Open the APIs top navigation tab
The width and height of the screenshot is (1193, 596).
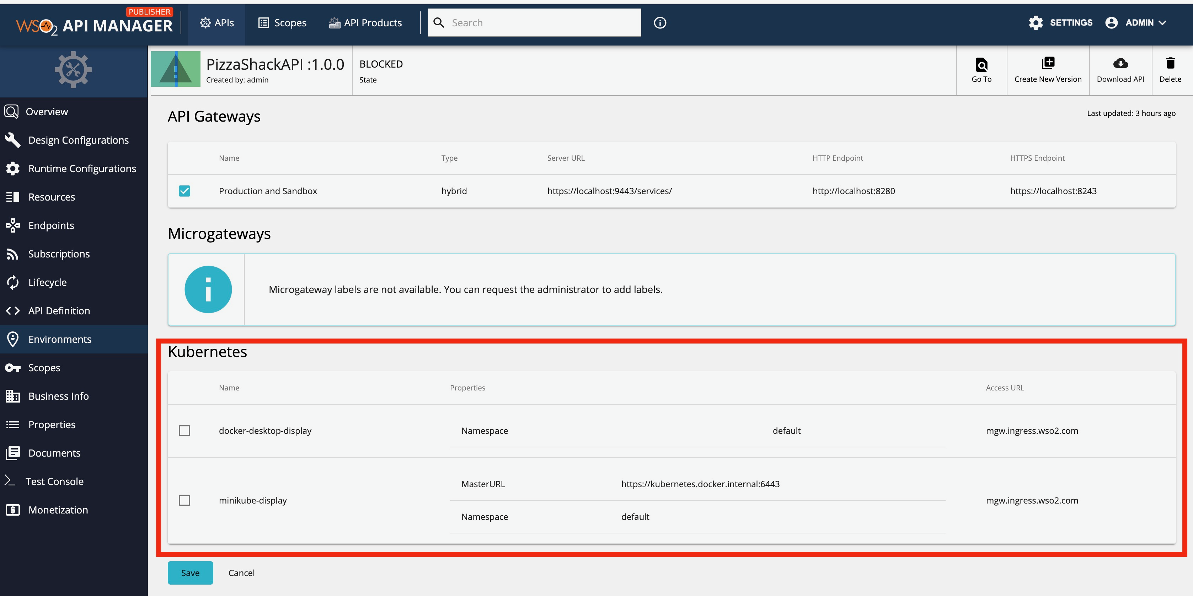(x=217, y=23)
